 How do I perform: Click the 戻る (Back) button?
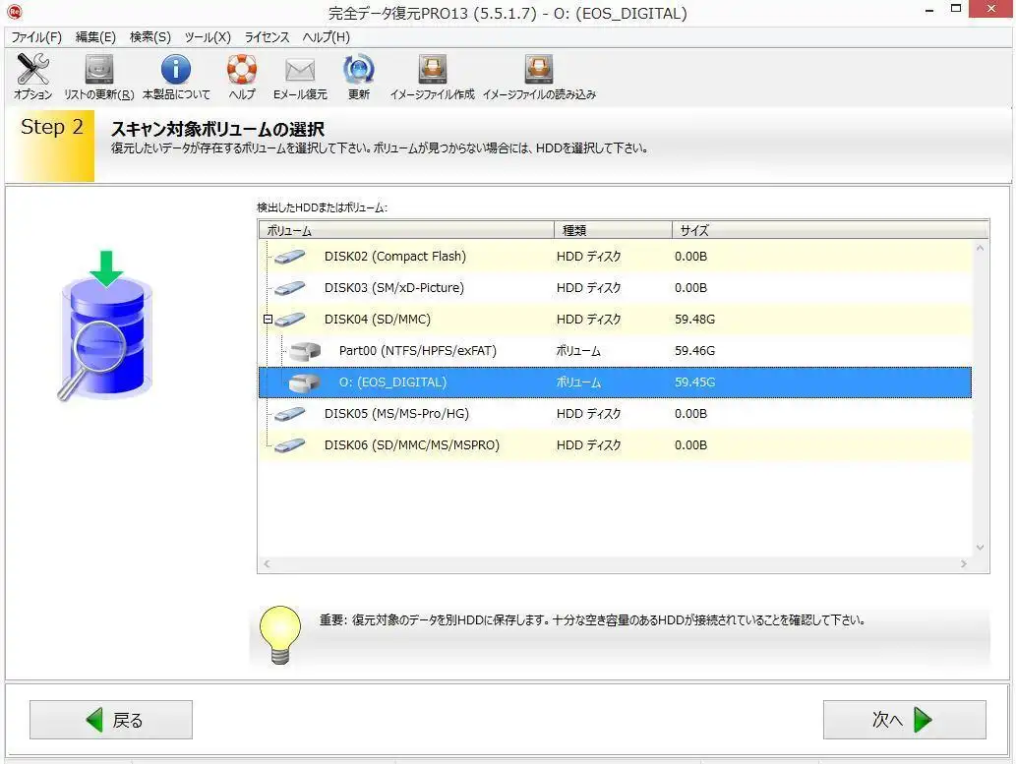pyautogui.click(x=111, y=720)
